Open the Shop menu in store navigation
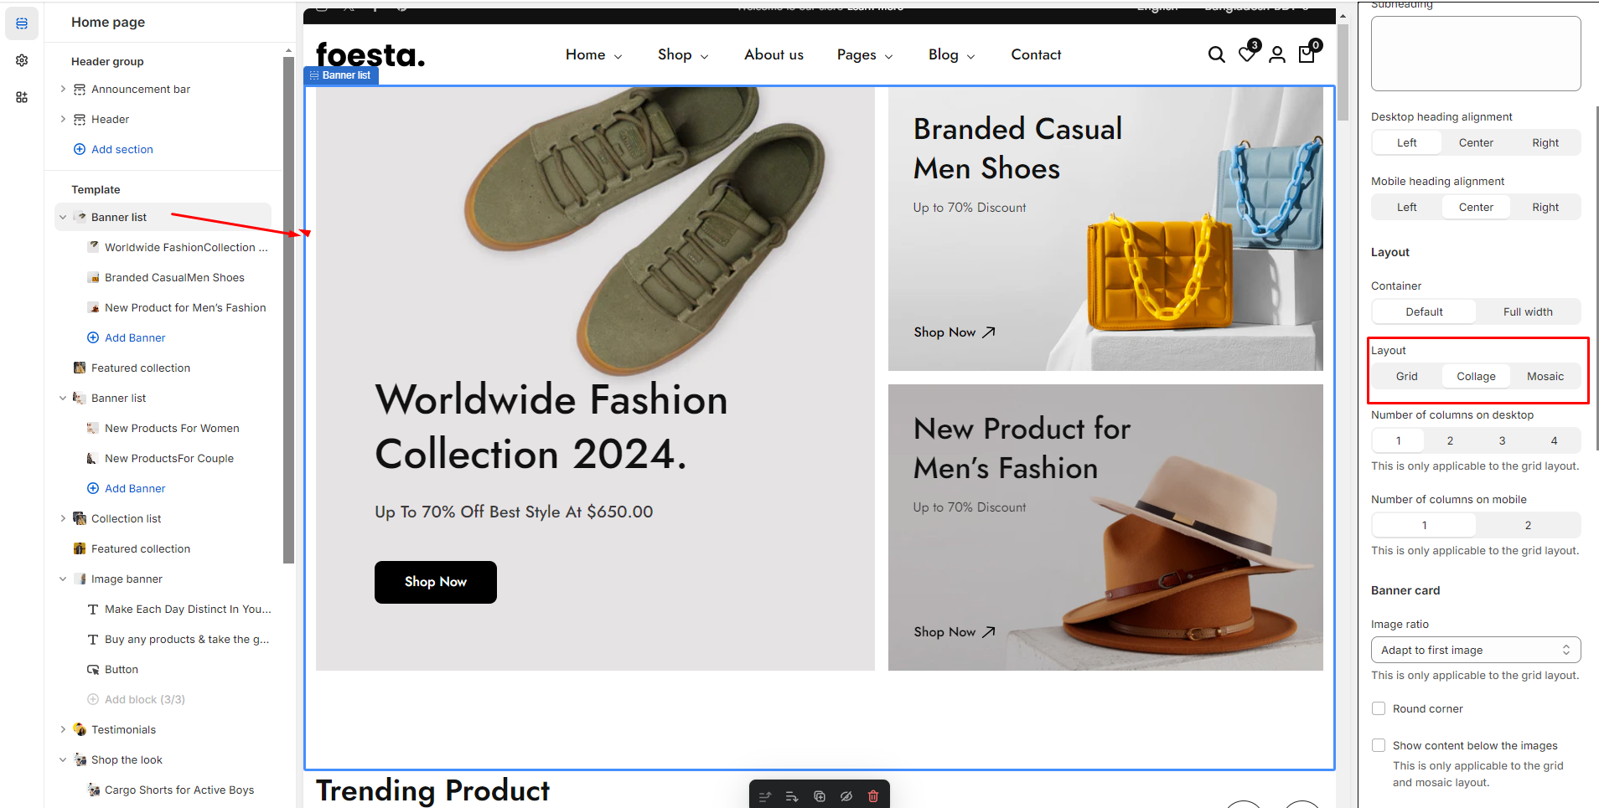1599x808 pixels. (682, 54)
